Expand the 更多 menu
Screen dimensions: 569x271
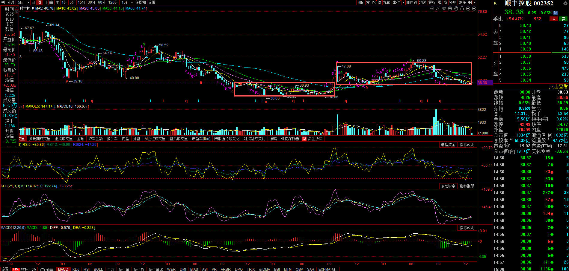click(462, 2)
